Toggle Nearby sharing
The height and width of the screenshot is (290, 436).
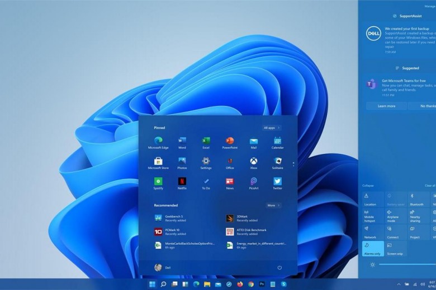coord(419,216)
